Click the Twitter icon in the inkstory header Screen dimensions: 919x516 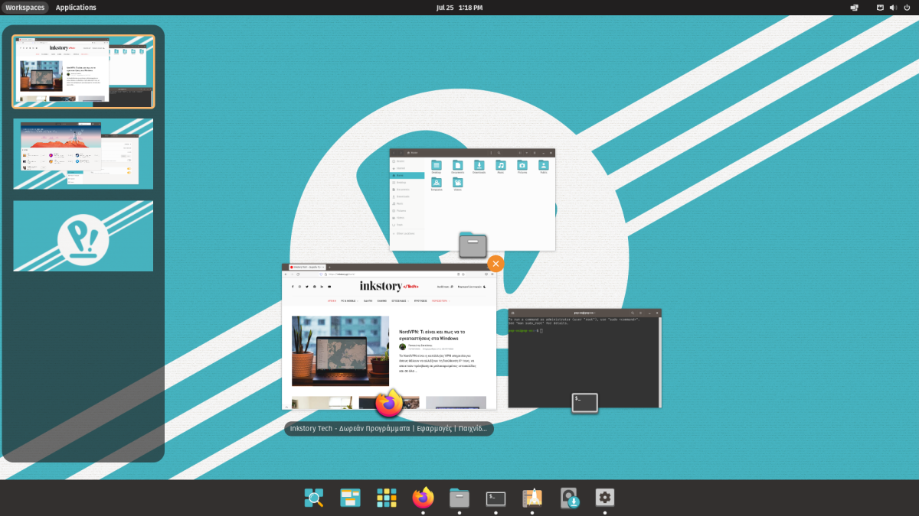pos(307,286)
